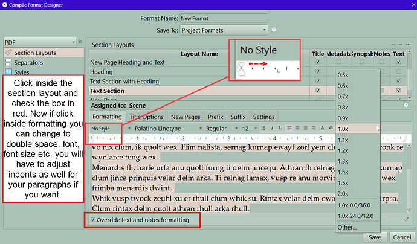417x244 pixels.
Task: Click the Cancel button
Action: pos(402,237)
